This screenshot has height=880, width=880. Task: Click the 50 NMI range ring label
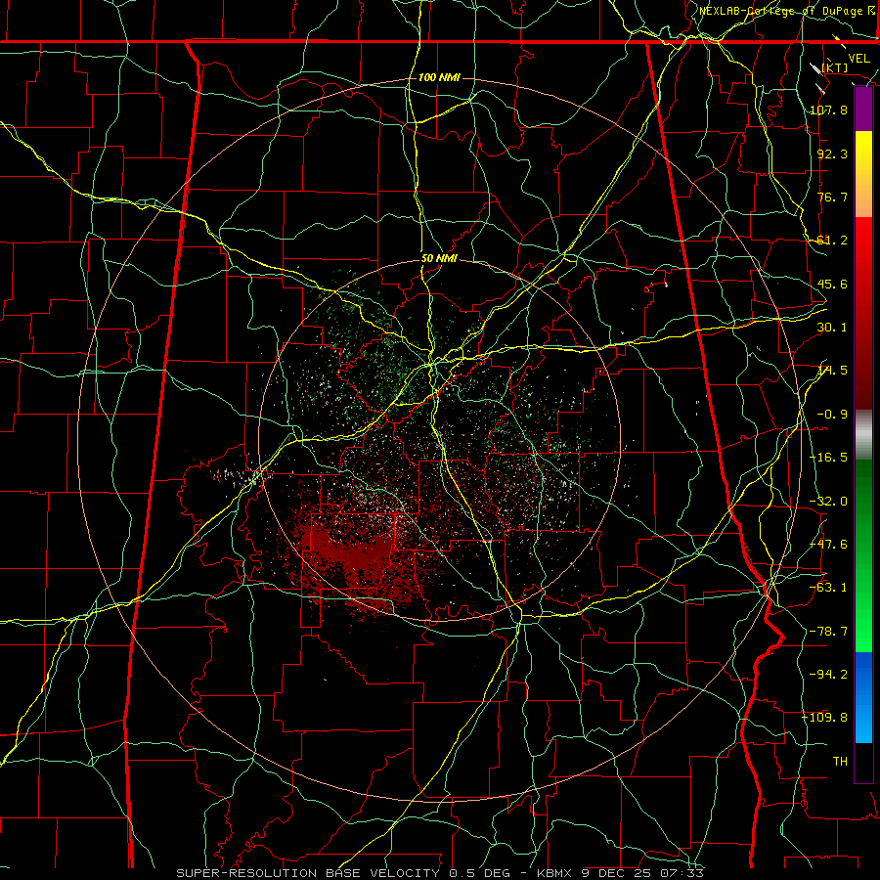coord(439,259)
